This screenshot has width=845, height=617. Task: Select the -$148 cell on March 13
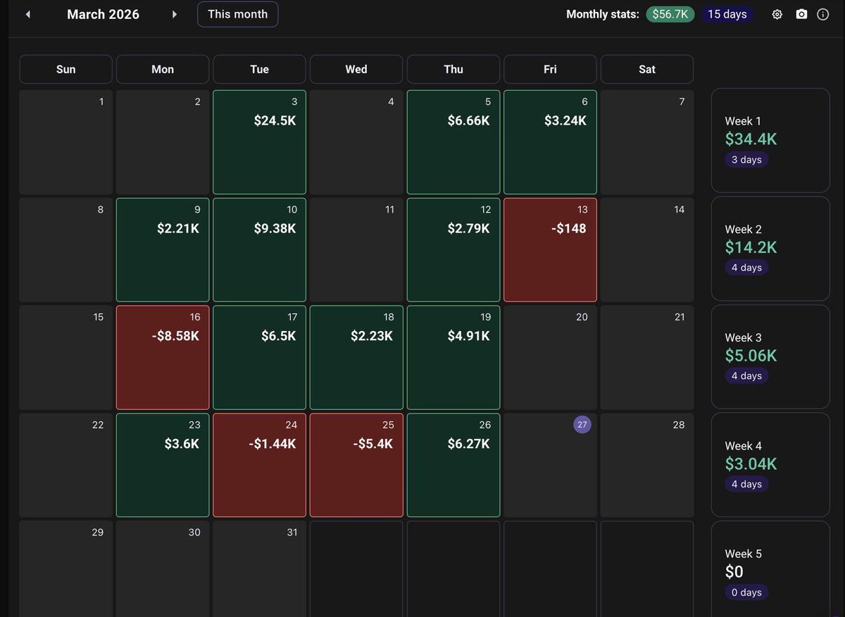click(550, 249)
